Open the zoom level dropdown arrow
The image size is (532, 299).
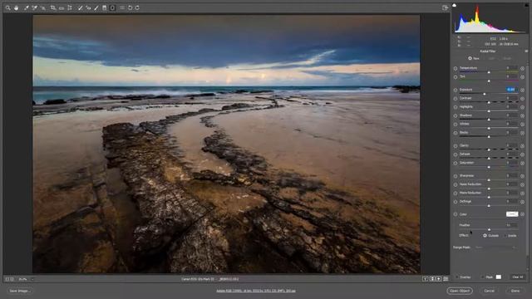[x=32, y=279]
